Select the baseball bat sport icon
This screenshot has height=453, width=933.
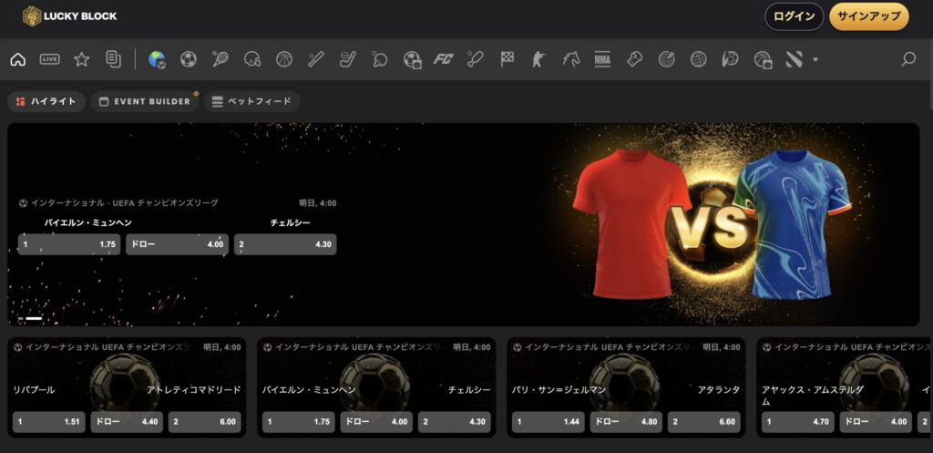click(x=316, y=59)
